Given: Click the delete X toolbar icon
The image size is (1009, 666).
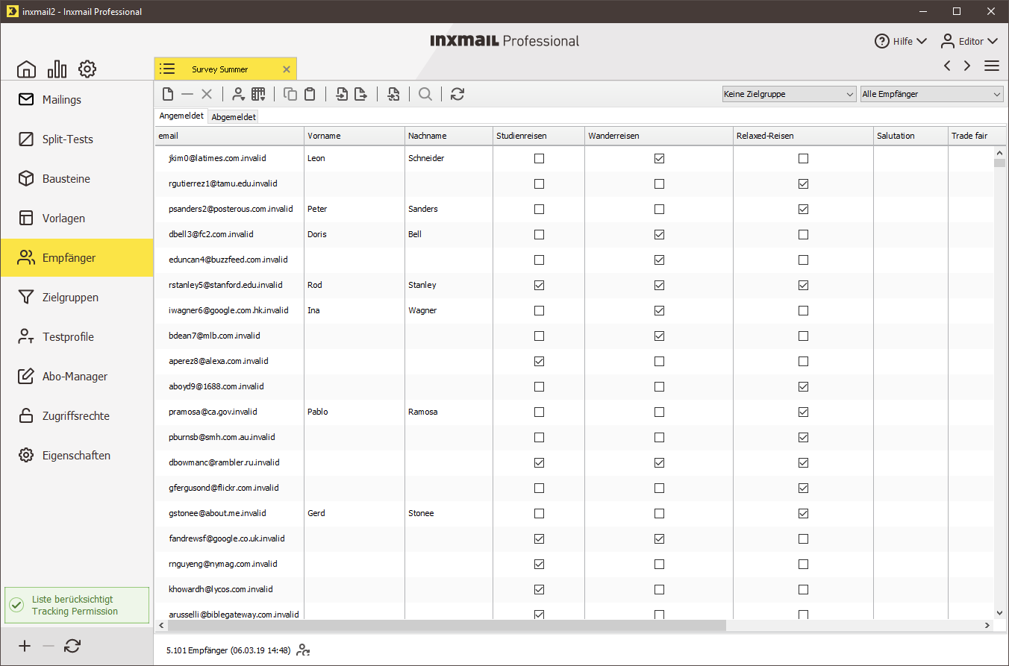Looking at the screenshot, I should tap(207, 94).
